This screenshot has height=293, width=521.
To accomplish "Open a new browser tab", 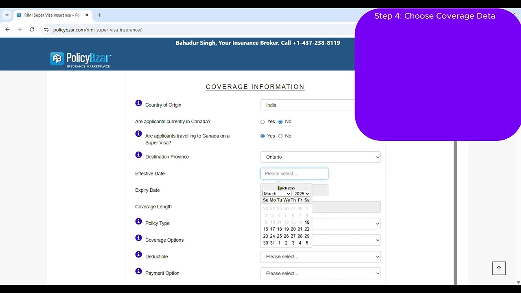I will [x=99, y=15].
